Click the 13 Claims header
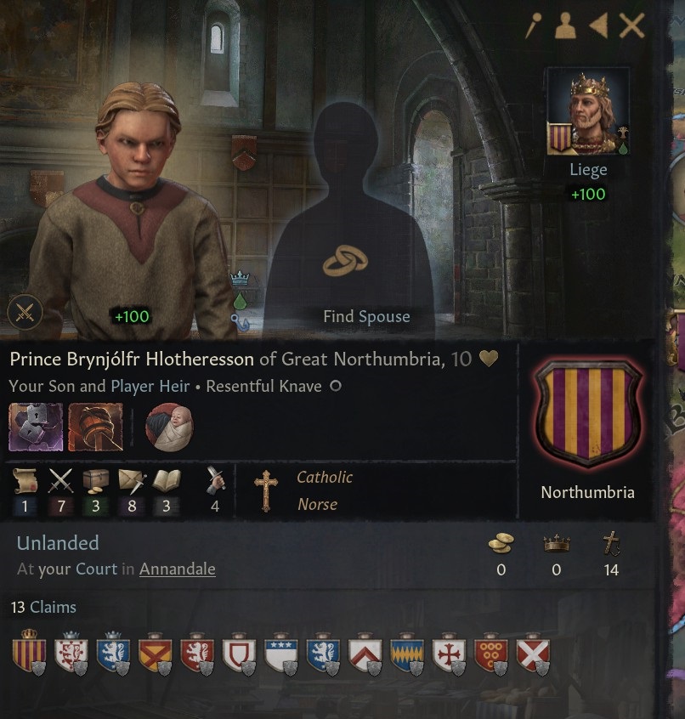The image size is (685, 719). [x=43, y=607]
